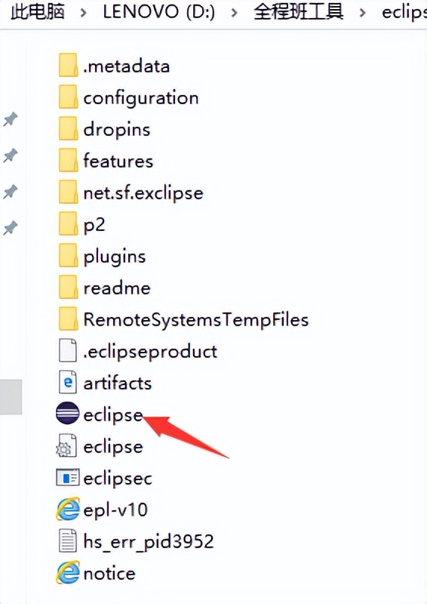Go to LENOVO (D:) in address bar
This screenshot has width=427, height=604.
tap(158, 12)
